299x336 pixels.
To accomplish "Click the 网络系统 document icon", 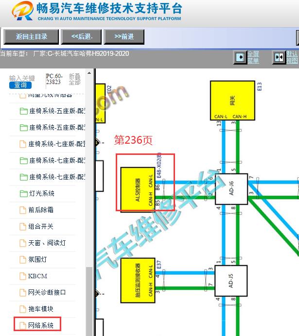I will click(23, 325).
